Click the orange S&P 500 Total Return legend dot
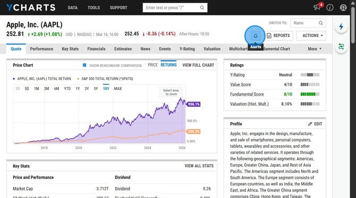Image resolution: width=356 pixels, height=198 pixels. (x=78, y=79)
